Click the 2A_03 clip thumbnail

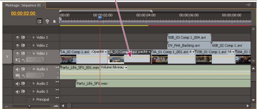(116, 59)
